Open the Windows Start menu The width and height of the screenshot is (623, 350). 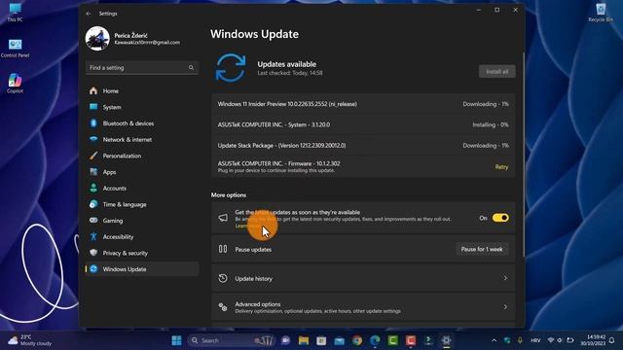(x=177, y=340)
